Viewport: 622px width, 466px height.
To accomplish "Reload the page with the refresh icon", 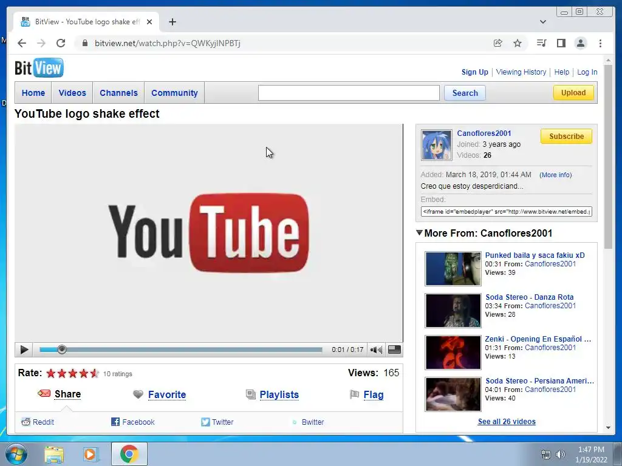I will click(61, 43).
